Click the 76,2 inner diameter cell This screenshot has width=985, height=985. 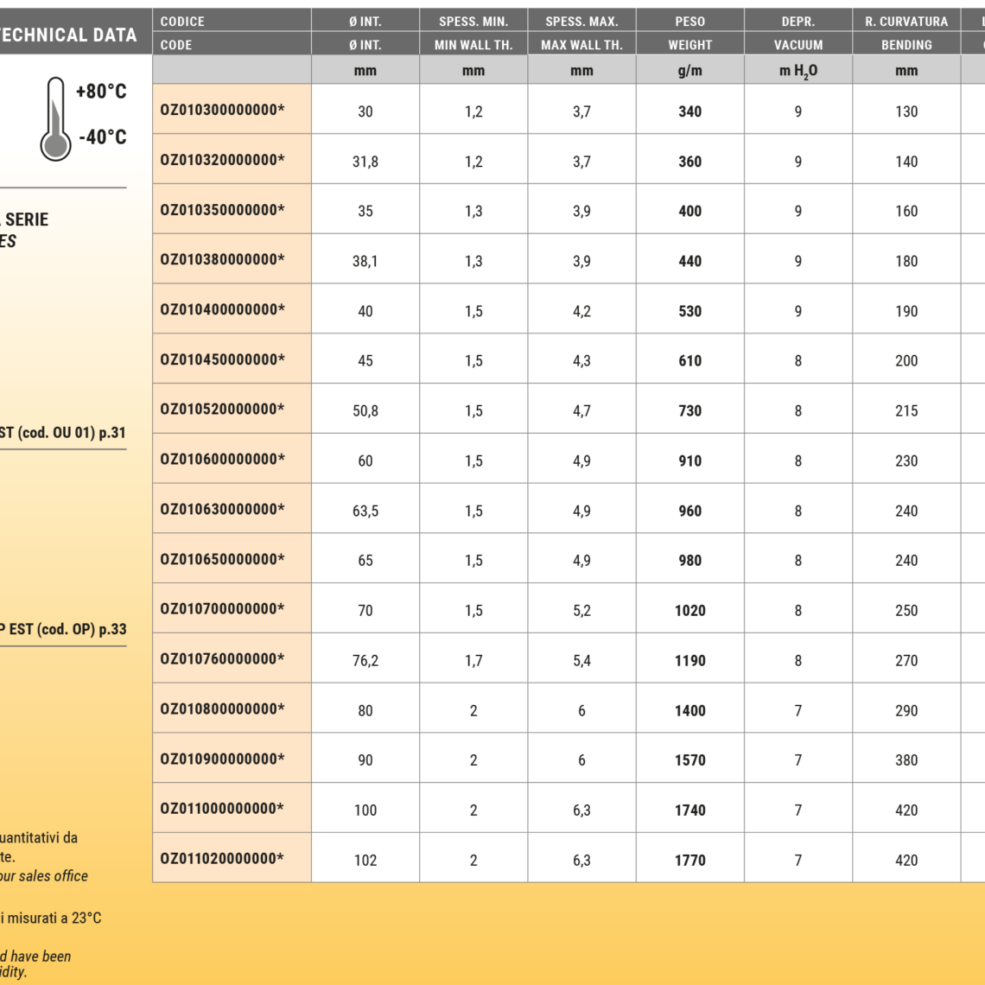point(365,660)
